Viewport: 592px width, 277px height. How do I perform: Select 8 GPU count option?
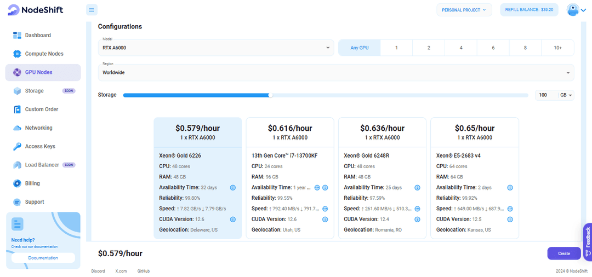[x=525, y=48]
